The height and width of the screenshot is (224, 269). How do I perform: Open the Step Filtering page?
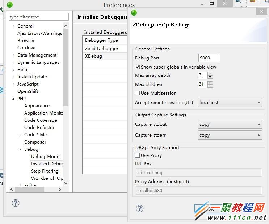[45, 171]
